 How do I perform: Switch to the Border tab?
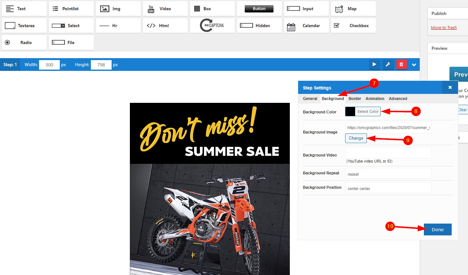click(x=355, y=99)
